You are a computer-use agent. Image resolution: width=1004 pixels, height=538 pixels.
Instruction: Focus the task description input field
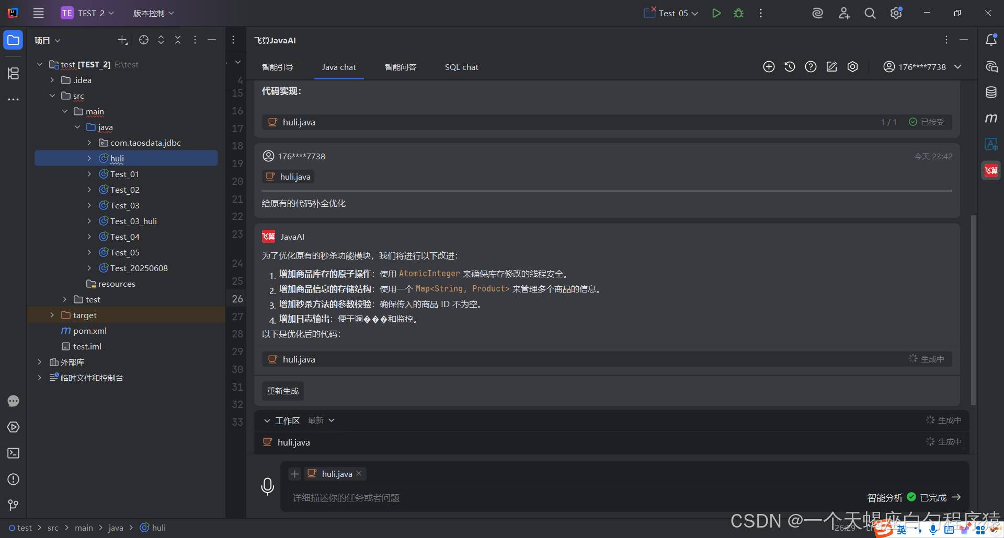pyautogui.click(x=575, y=497)
